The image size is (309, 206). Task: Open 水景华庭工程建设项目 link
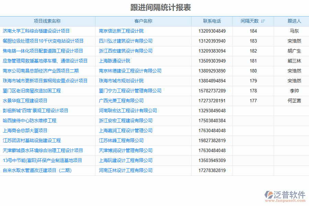(25, 101)
